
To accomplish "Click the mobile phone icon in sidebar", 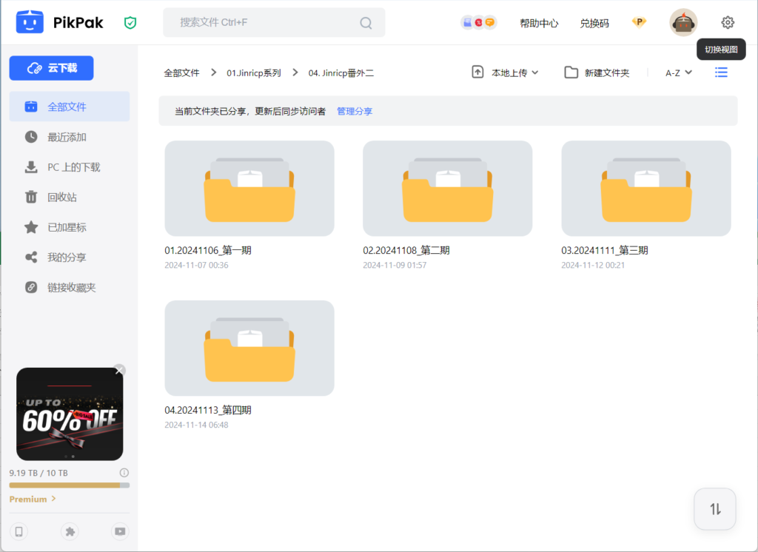I will [19, 531].
